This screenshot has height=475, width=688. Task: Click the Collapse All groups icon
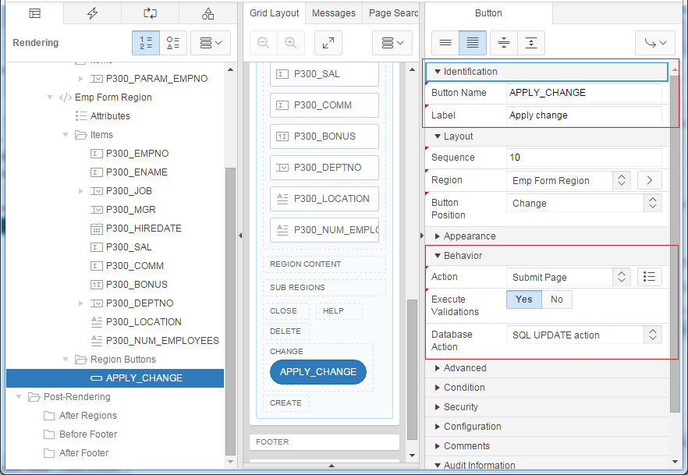tap(504, 43)
